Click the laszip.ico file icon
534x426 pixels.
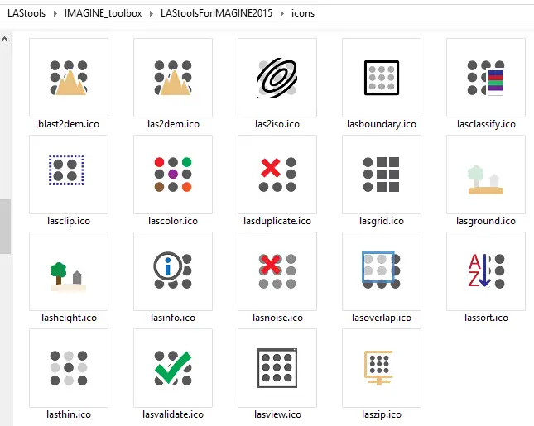[382, 368]
